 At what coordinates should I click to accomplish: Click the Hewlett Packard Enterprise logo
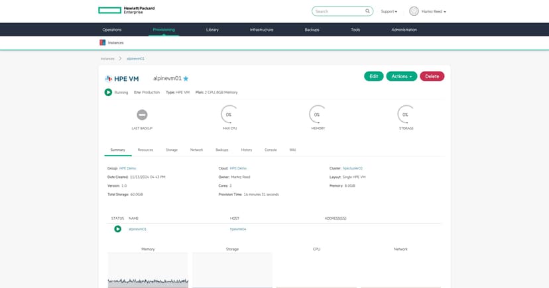click(x=127, y=10)
